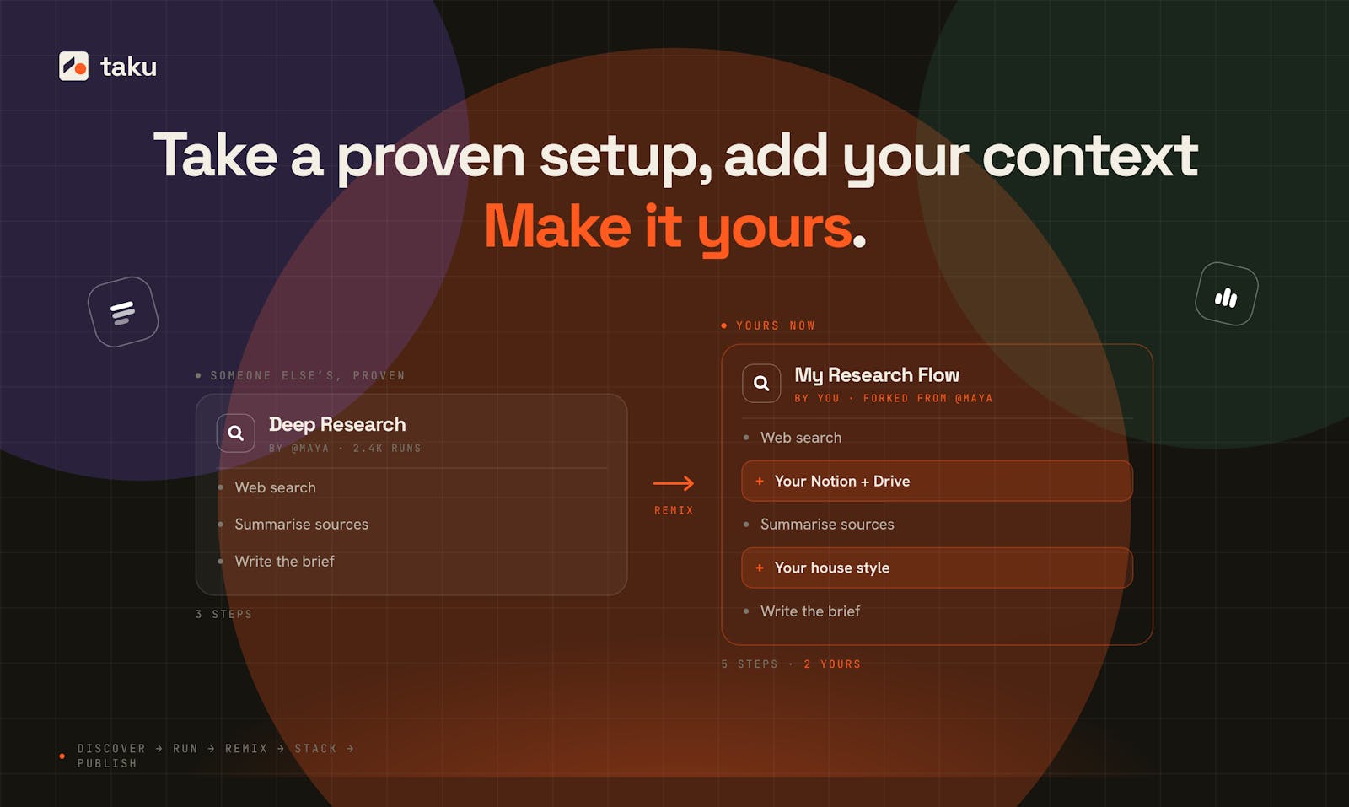
Task: Click the taku logo icon
Action: click(x=73, y=66)
